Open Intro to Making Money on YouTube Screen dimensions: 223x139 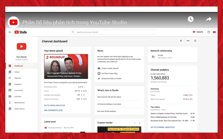163,117
